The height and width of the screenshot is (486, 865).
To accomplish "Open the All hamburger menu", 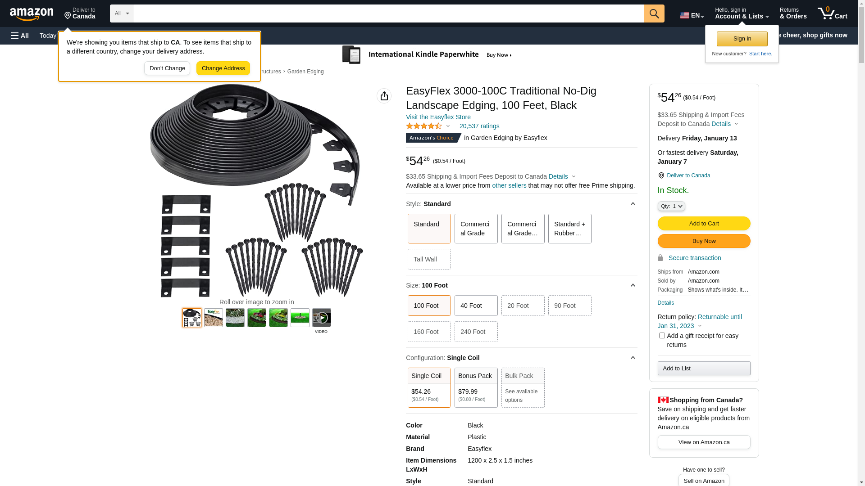I will (20, 36).
